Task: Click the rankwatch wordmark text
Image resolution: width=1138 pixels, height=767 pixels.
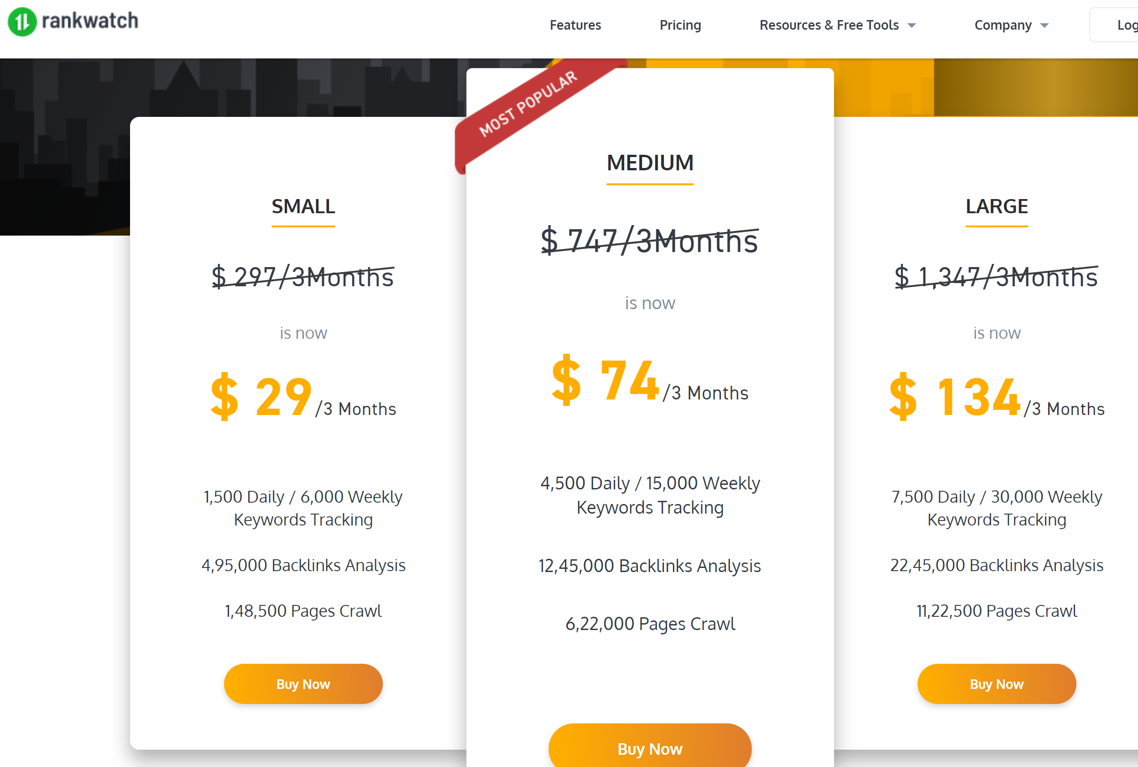Action: point(90,21)
